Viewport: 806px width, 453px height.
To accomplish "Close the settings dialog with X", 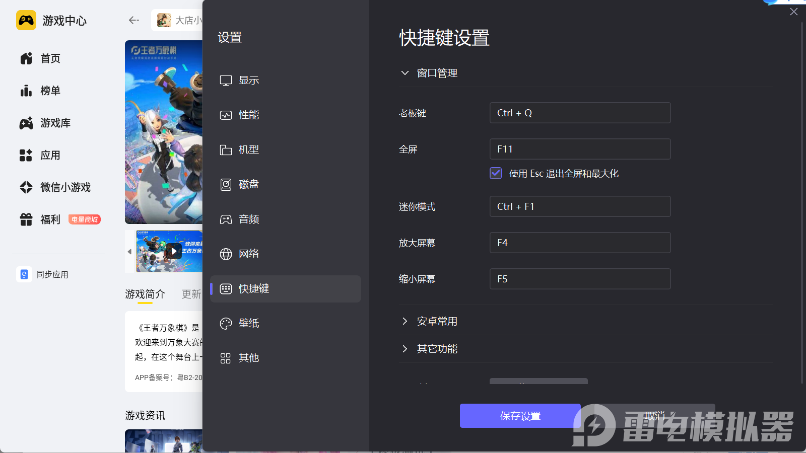I will [794, 12].
